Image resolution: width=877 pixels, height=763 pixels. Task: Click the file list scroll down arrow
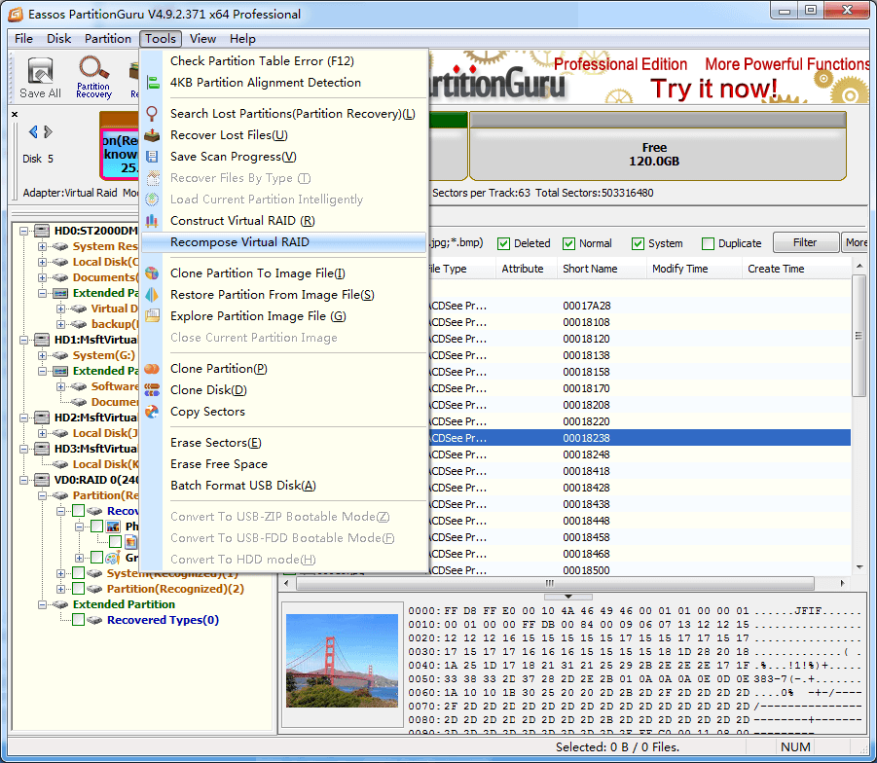pyautogui.click(x=859, y=567)
